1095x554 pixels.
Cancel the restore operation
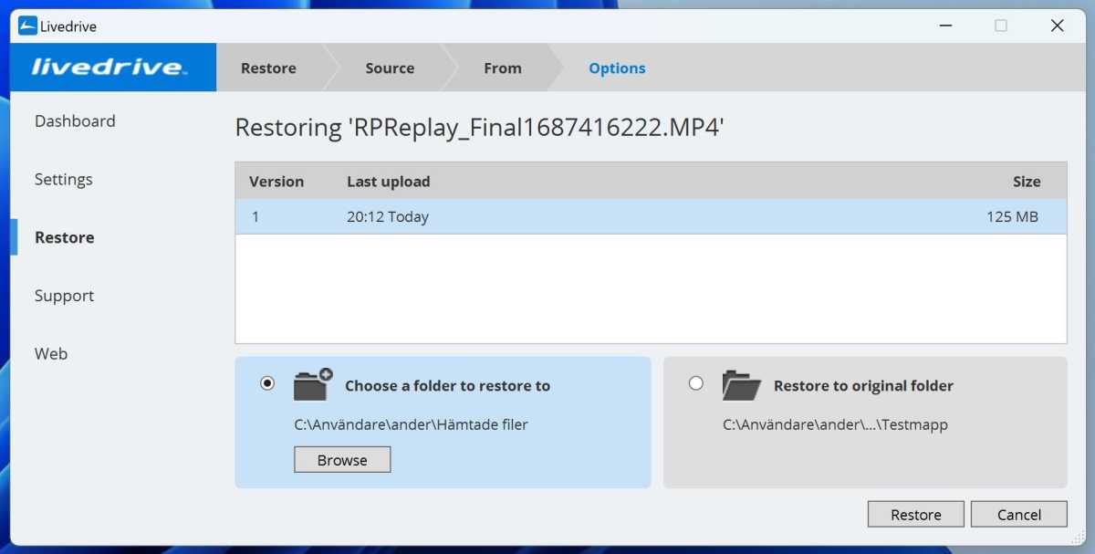point(1019,513)
